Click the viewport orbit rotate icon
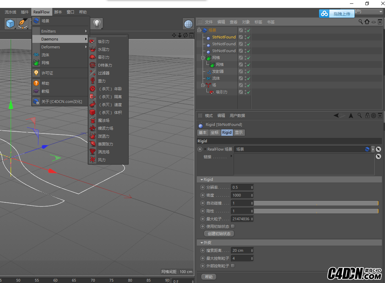The width and height of the screenshot is (385, 283). pos(185,35)
